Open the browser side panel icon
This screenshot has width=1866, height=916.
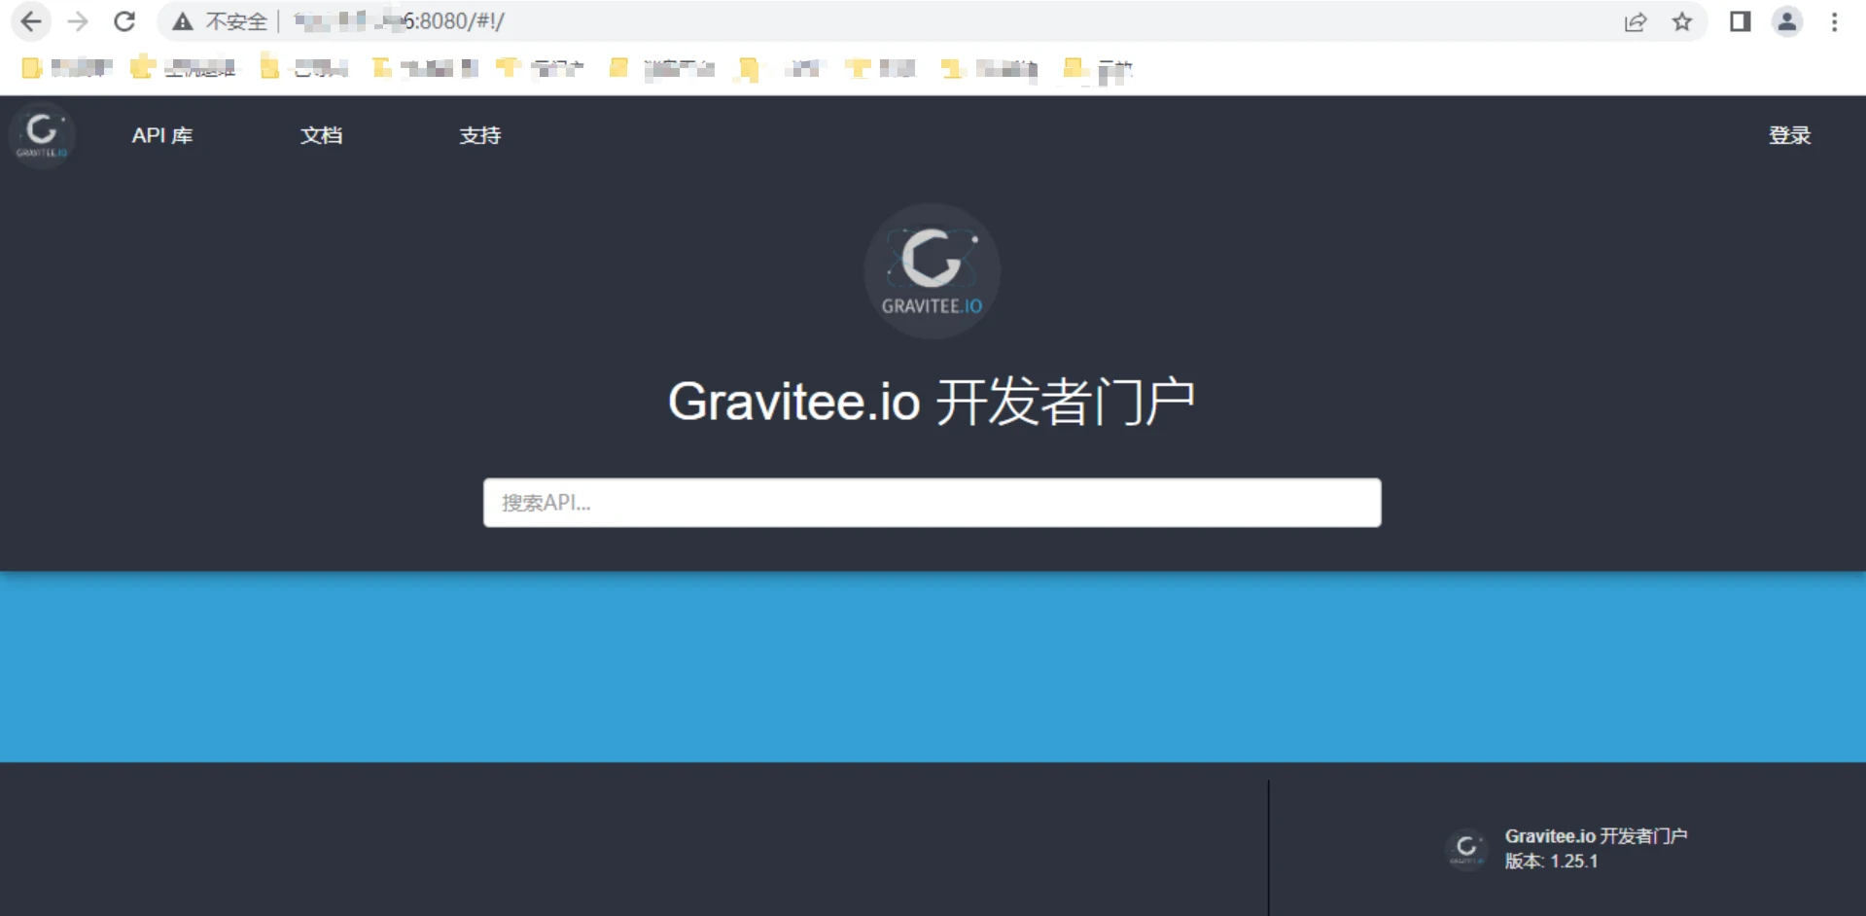(1741, 21)
